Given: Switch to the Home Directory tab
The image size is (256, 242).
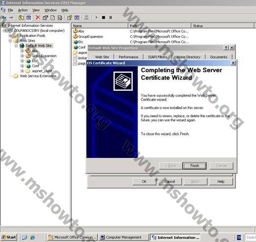Looking at the screenshot, I should click(x=188, y=57).
